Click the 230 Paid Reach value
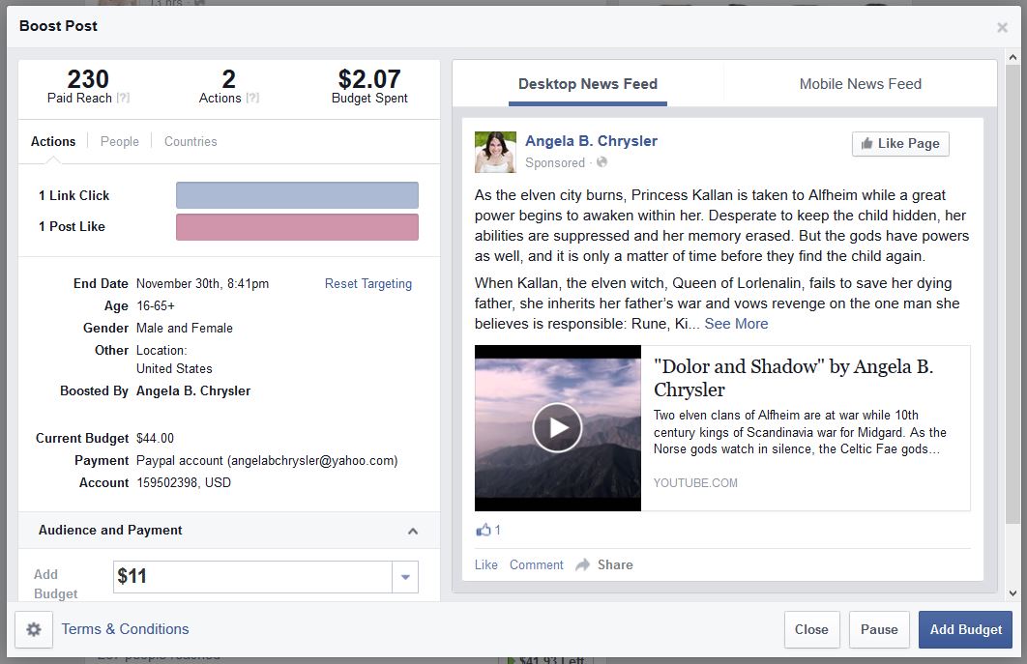The width and height of the screenshot is (1027, 664). coord(88,79)
